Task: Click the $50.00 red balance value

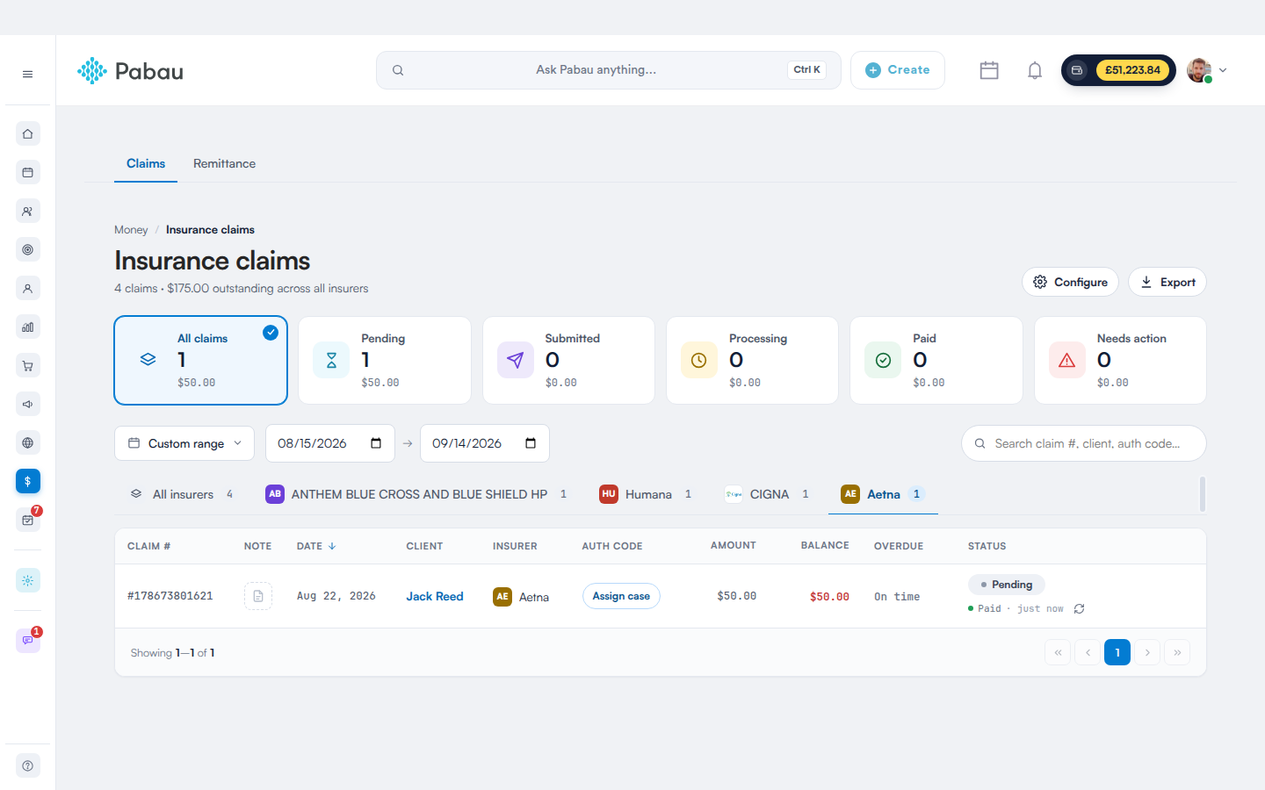Action: tap(829, 597)
